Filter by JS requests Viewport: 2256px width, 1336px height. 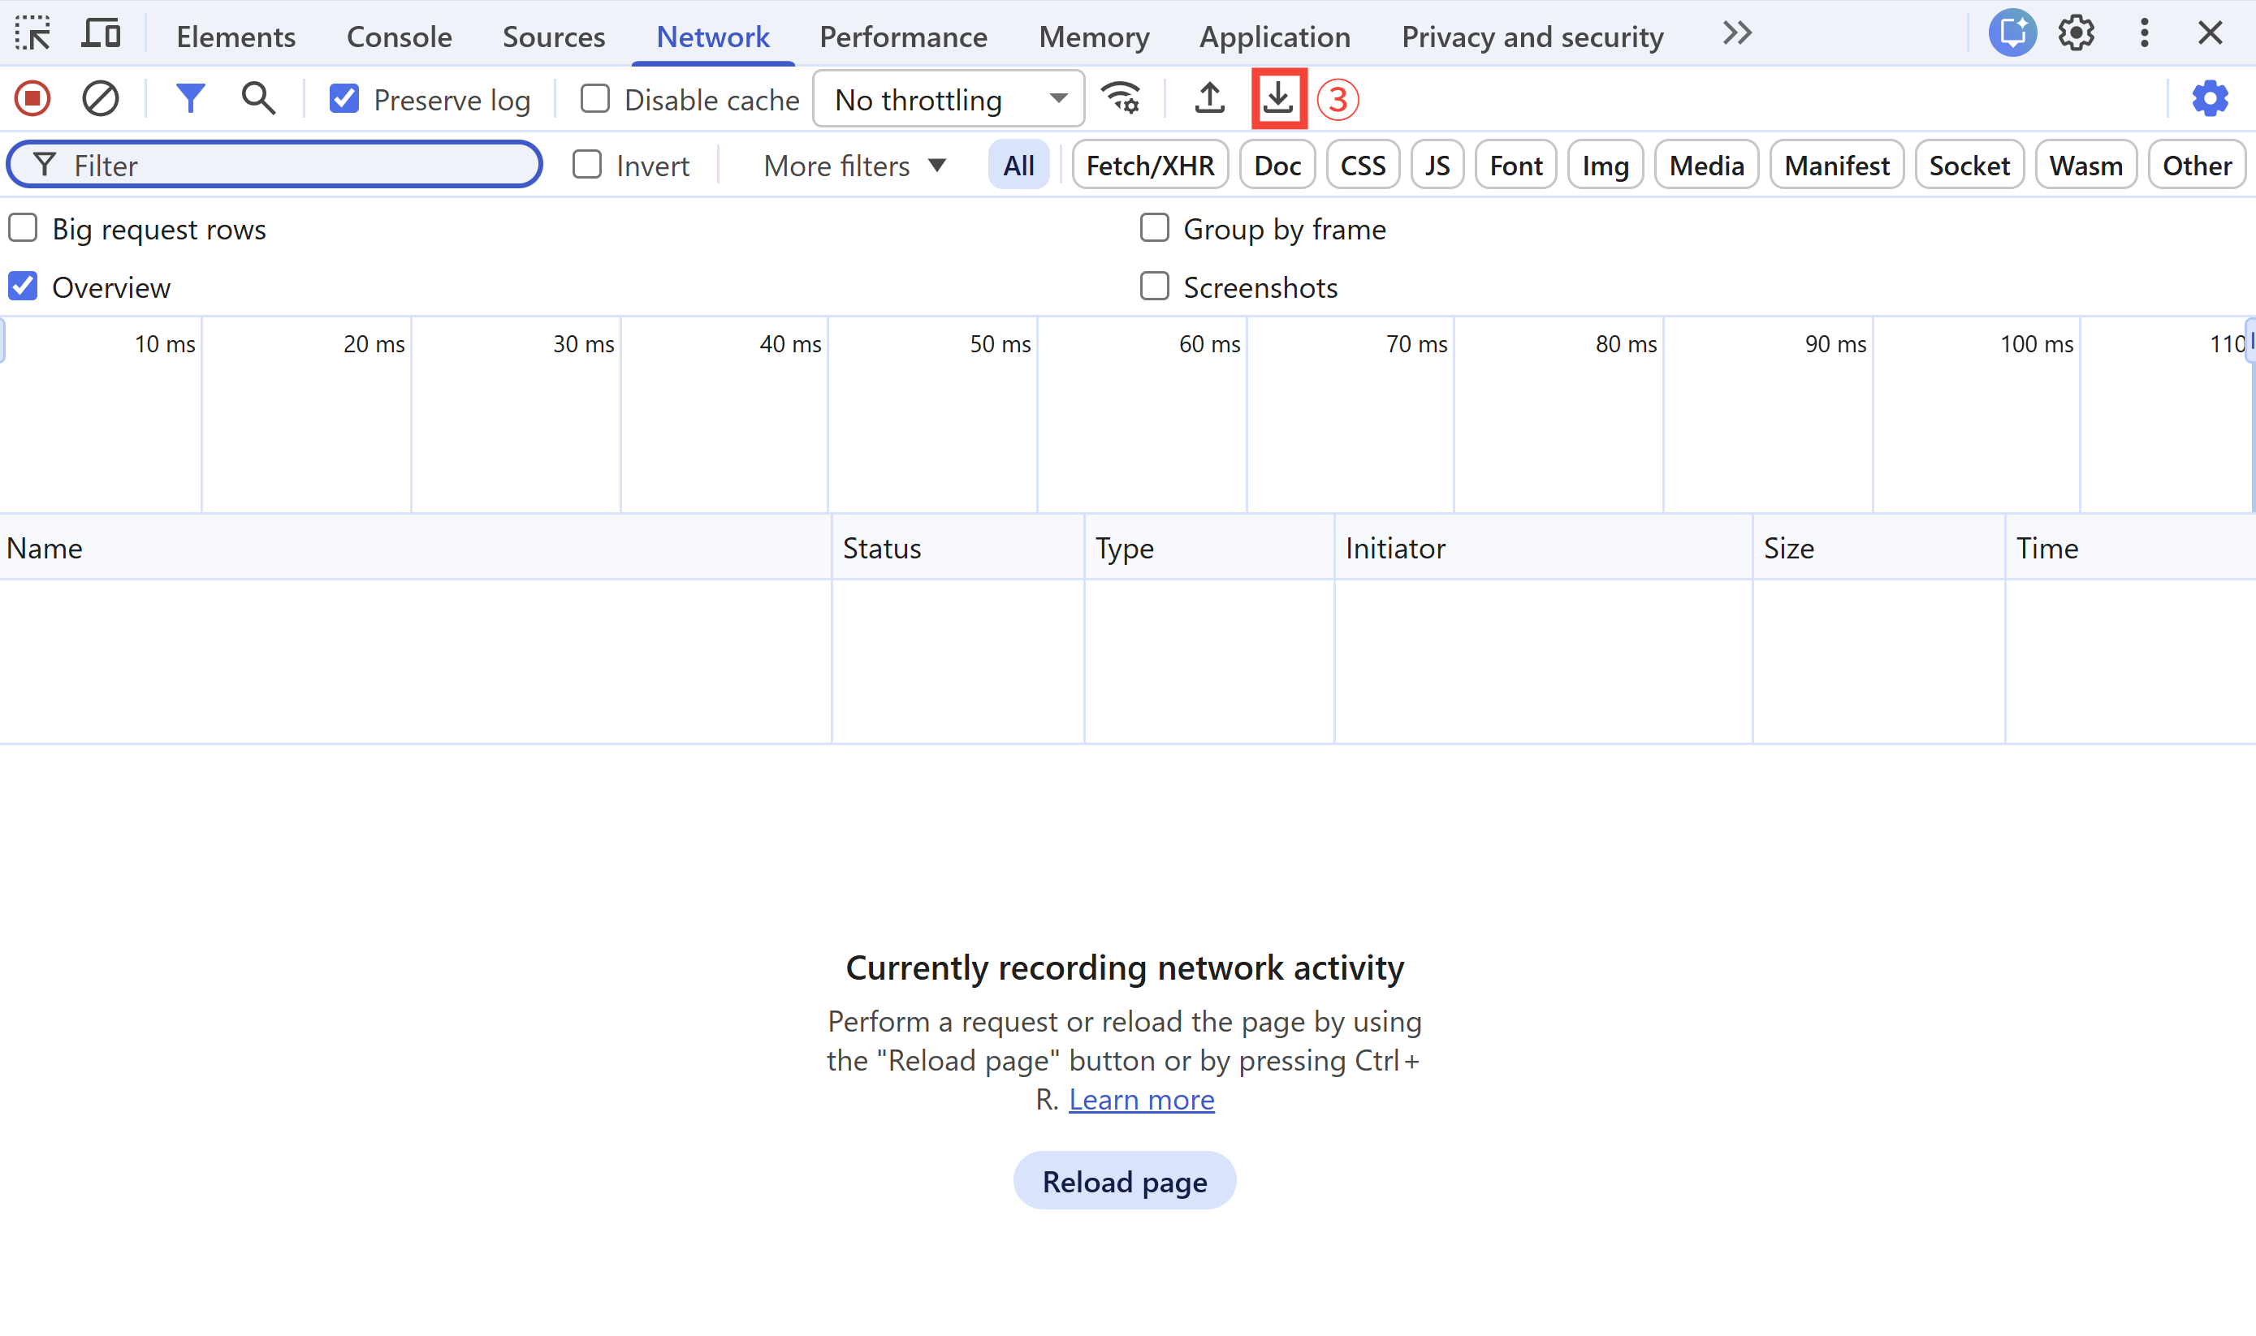[1437, 166]
